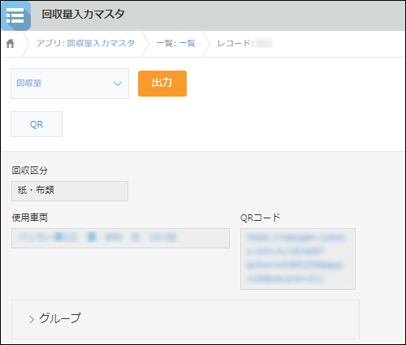
Task: Click the orange 出力 button
Action: (162, 84)
